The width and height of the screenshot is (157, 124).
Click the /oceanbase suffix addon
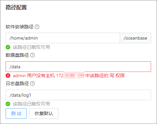tap(136, 38)
